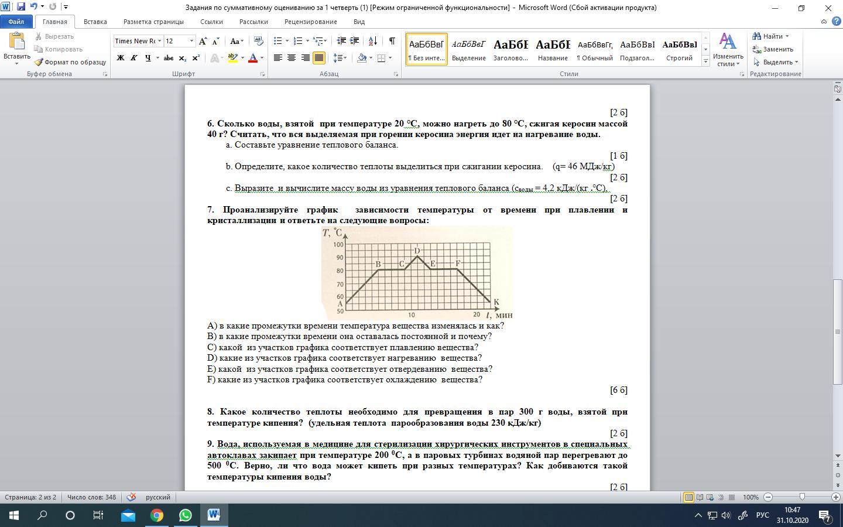Expand the styles gallery more arrow
The width and height of the screenshot is (843, 527).
tap(705, 61)
